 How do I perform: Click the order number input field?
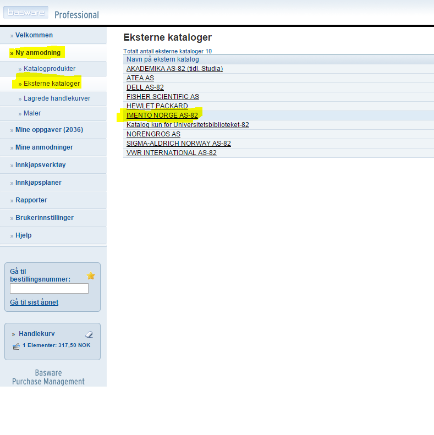[49, 288]
